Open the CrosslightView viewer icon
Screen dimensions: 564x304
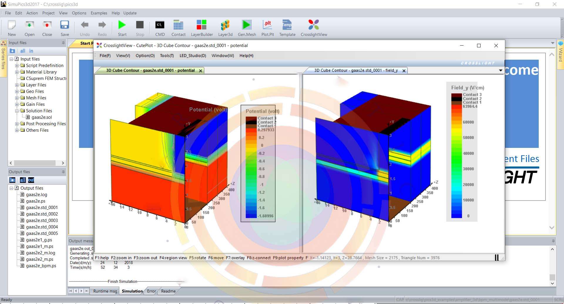[314, 25]
